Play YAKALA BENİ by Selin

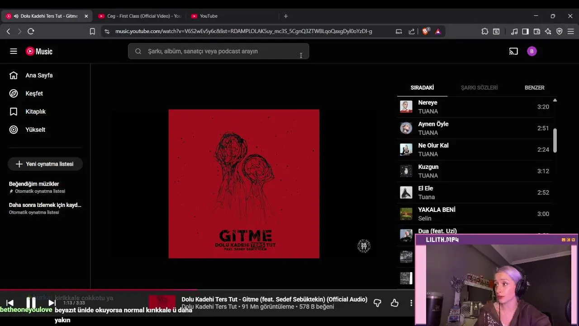475,214
